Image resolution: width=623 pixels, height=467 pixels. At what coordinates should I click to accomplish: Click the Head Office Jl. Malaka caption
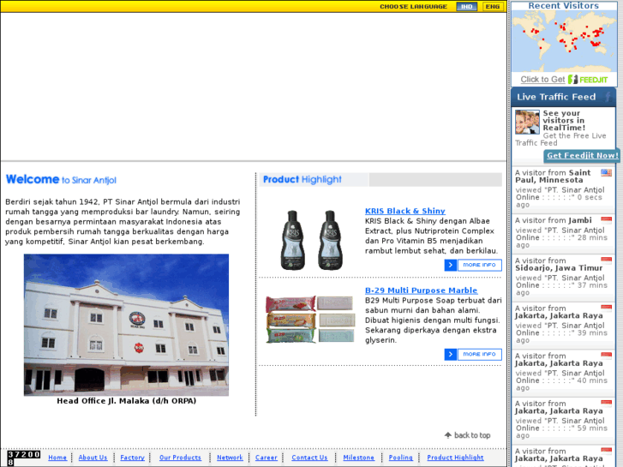click(126, 401)
